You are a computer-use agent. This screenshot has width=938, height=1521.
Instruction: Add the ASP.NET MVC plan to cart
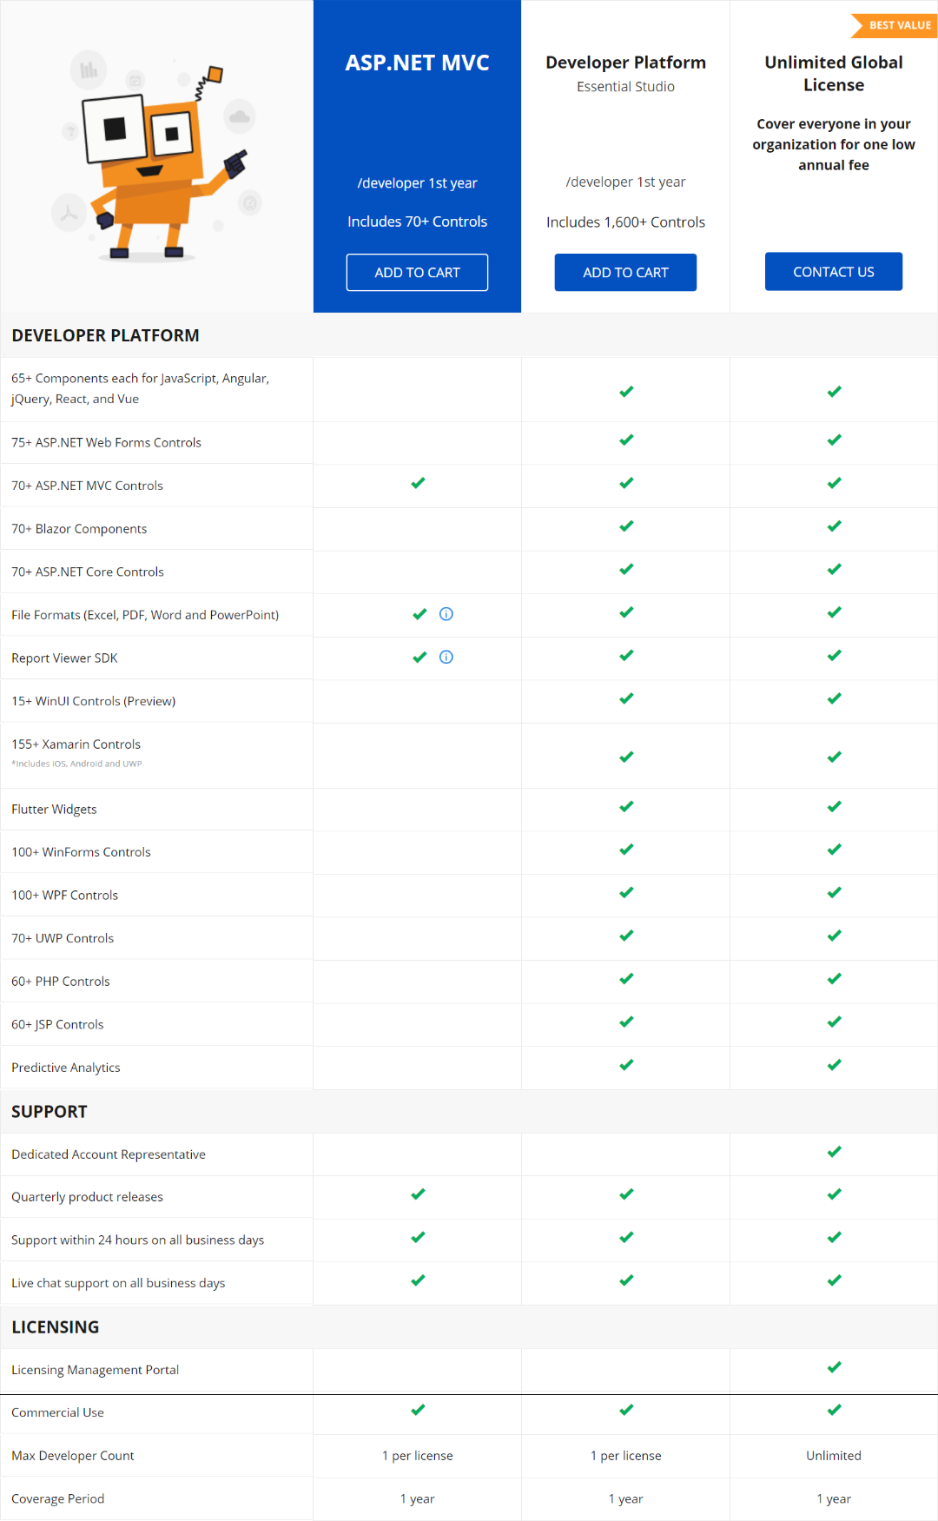(417, 273)
